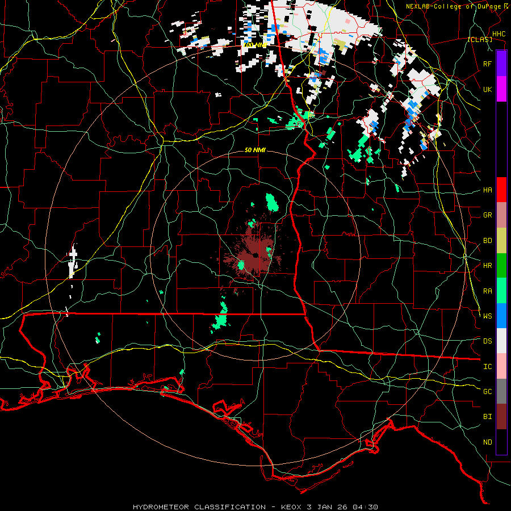This screenshot has height=511, width=511.
Task: Select the GC gray legend swatch
Action: click(501, 391)
